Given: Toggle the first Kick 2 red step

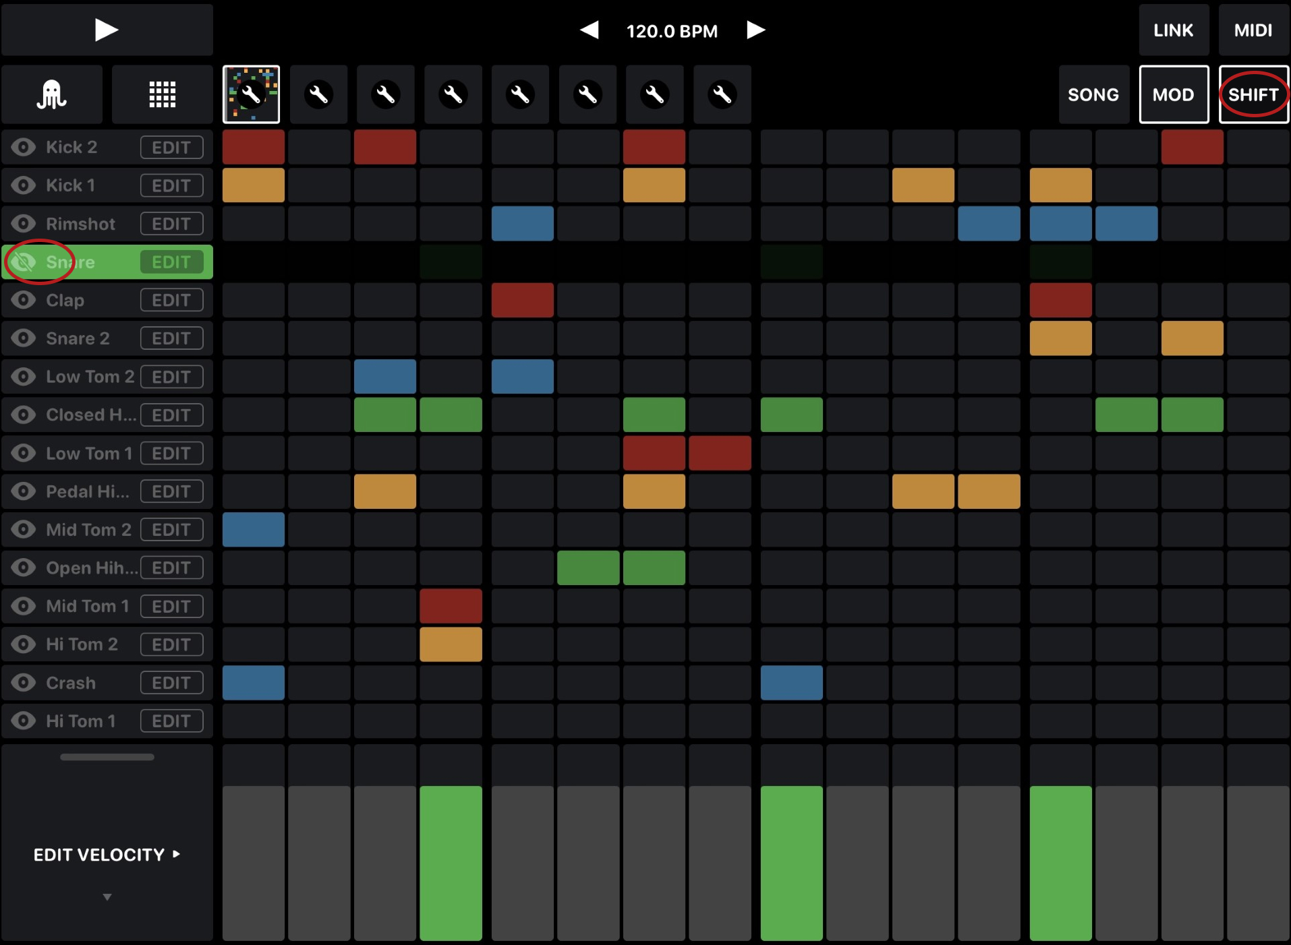Looking at the screenshot, I should (254, 147).
